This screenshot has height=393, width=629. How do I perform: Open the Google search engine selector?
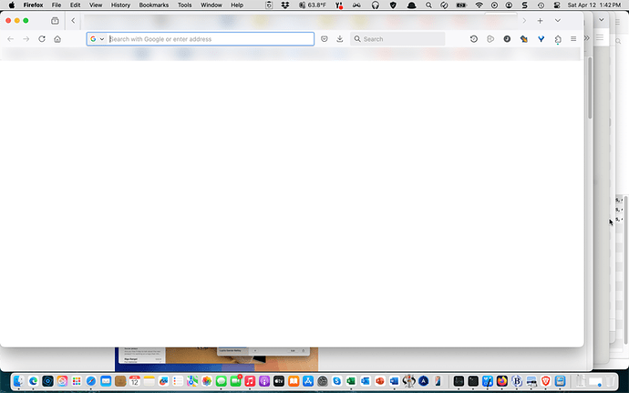tap(97, 39)
